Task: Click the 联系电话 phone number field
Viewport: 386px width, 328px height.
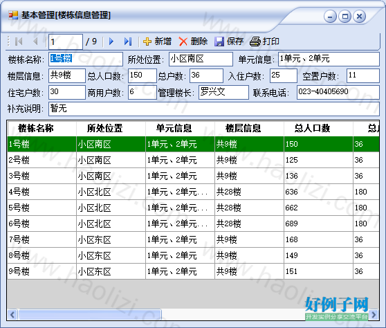Action: click(x=338, y=92)
